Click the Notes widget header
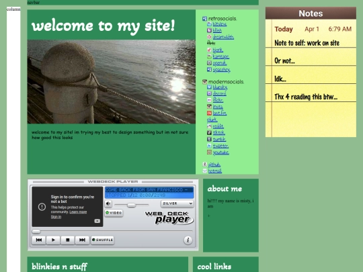 pos(311,13)
